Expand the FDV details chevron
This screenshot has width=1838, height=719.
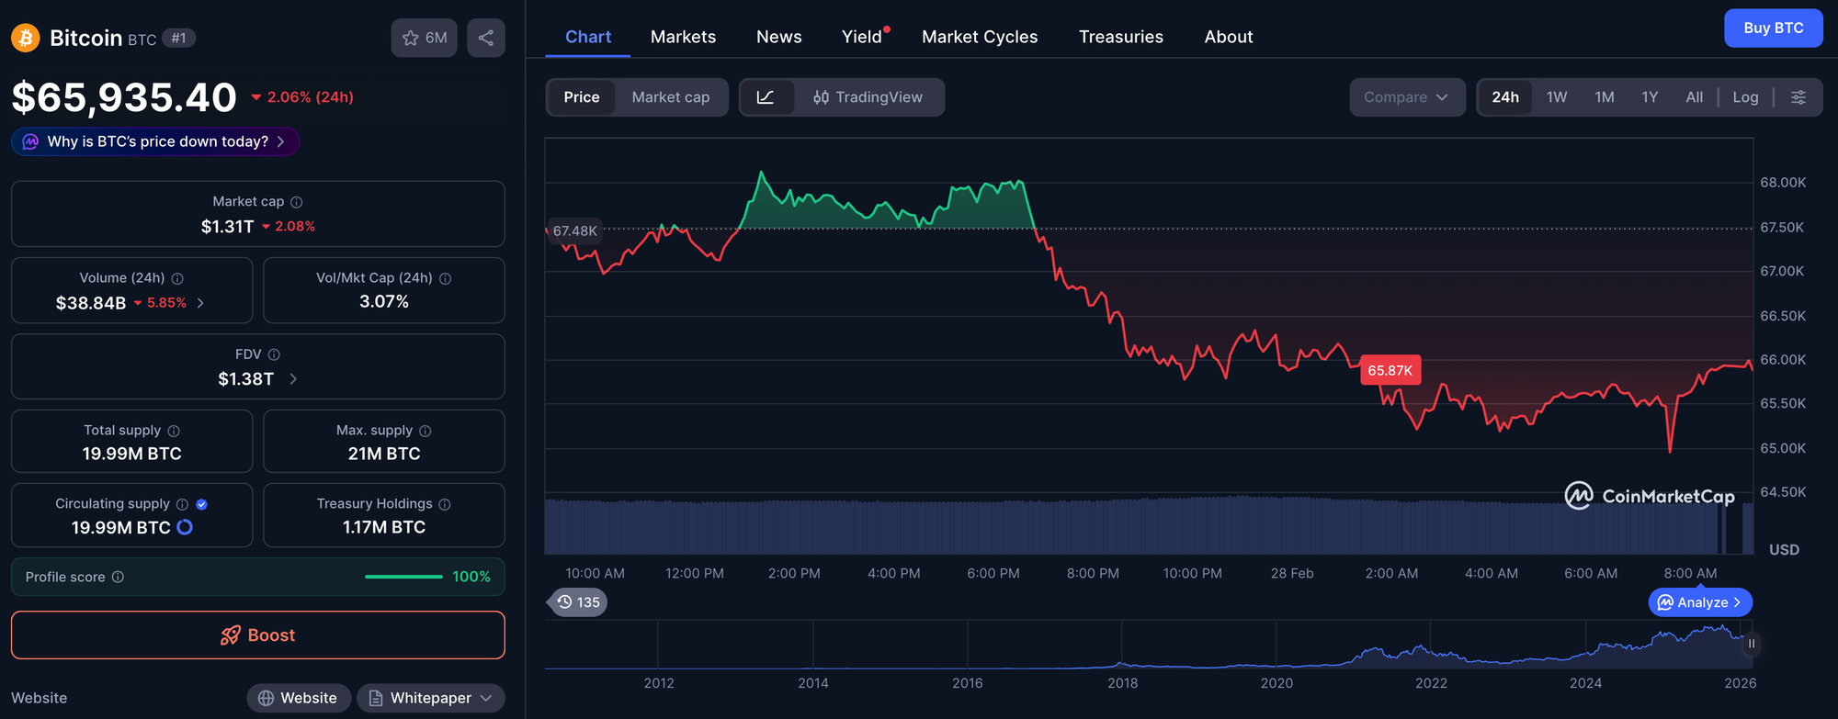click(x=293, y=378)
